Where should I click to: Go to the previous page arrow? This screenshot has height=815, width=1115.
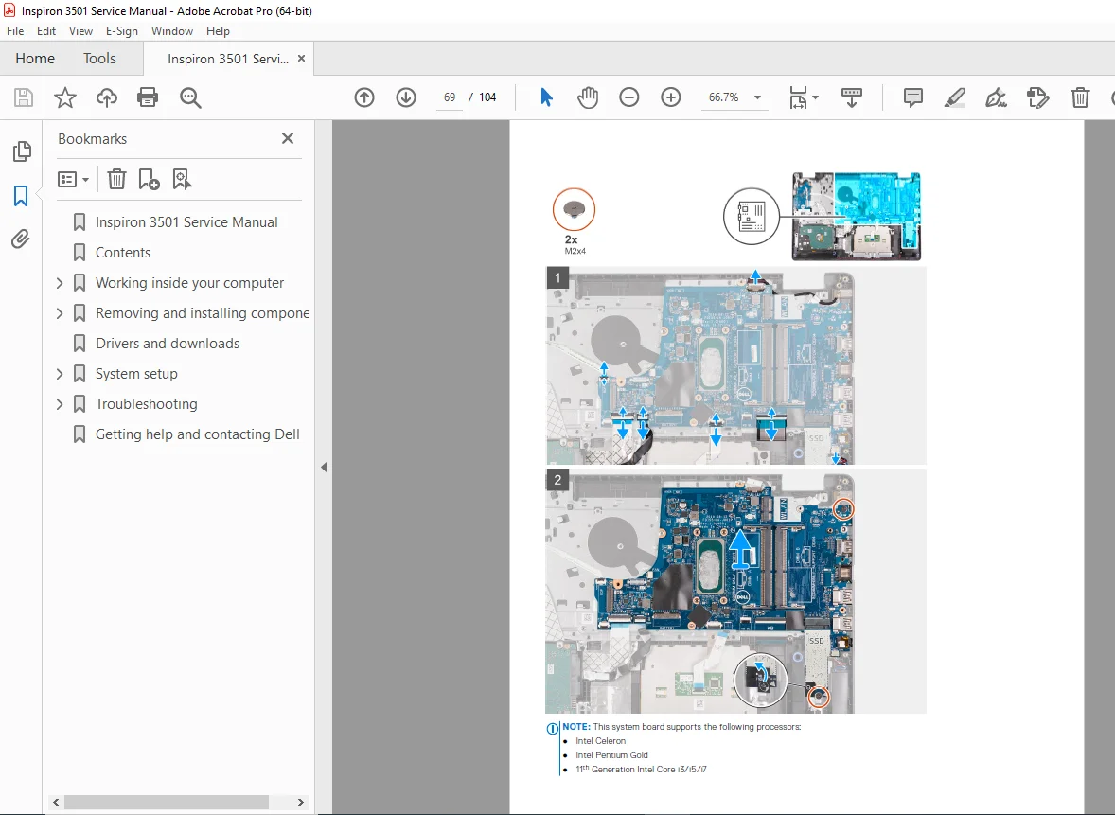coord(364,97)
